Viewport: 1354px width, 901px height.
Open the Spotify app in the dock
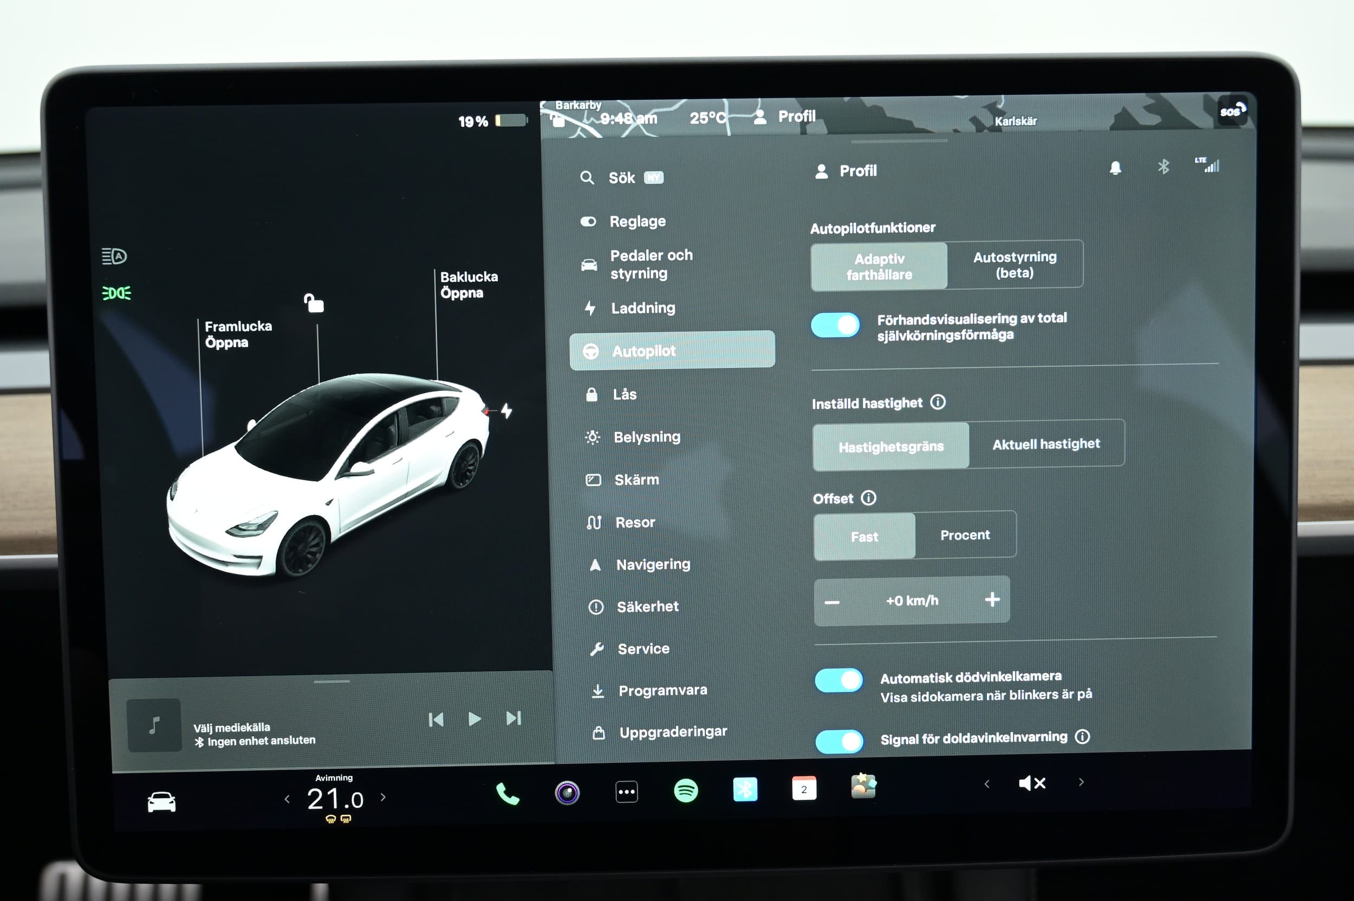685,791
